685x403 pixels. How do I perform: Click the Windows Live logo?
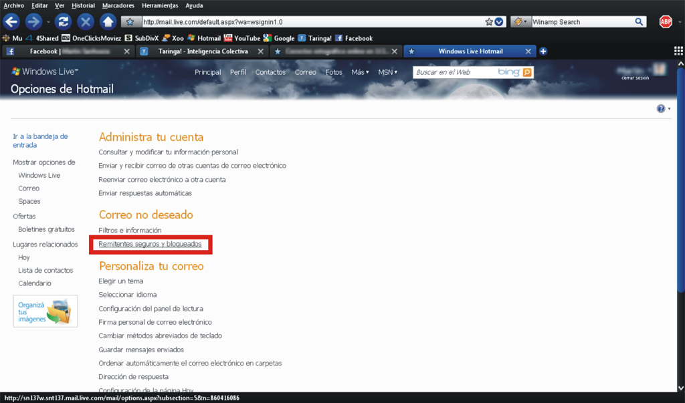45,72
